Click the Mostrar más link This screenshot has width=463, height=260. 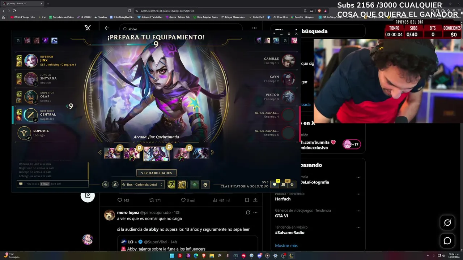286,246
